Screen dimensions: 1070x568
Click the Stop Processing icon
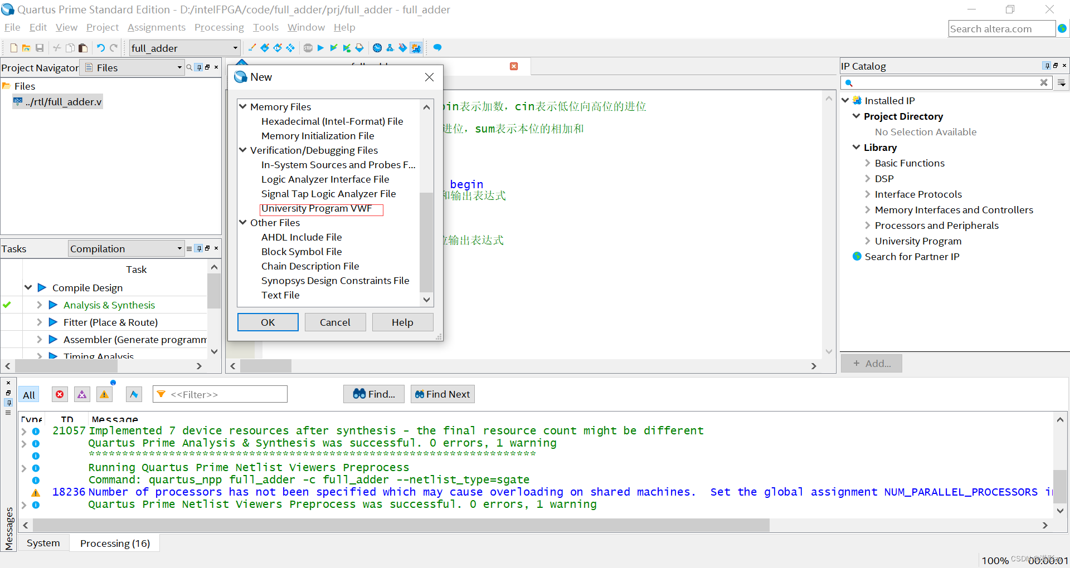[308, 48]
